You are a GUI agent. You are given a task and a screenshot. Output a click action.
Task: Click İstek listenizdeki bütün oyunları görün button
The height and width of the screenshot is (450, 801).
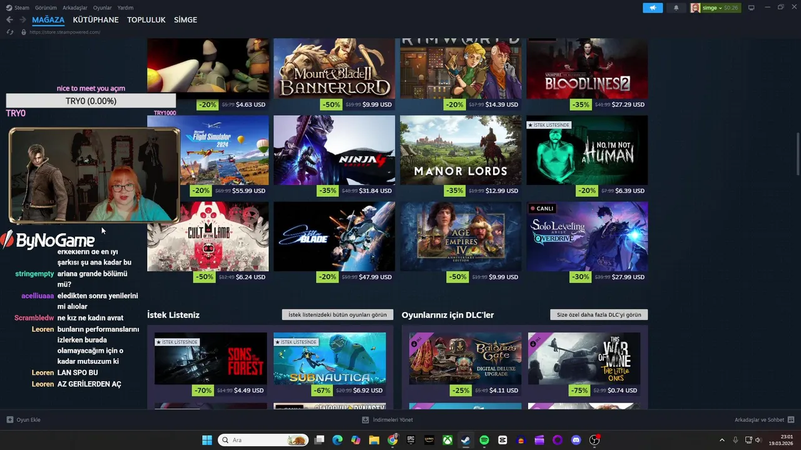tap(338, 315)
